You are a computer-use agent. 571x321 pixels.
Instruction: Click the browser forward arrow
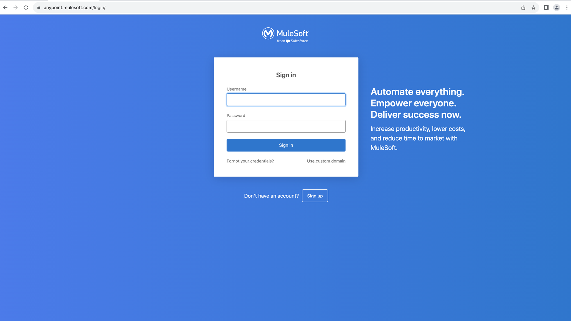(x=15, y=7)
